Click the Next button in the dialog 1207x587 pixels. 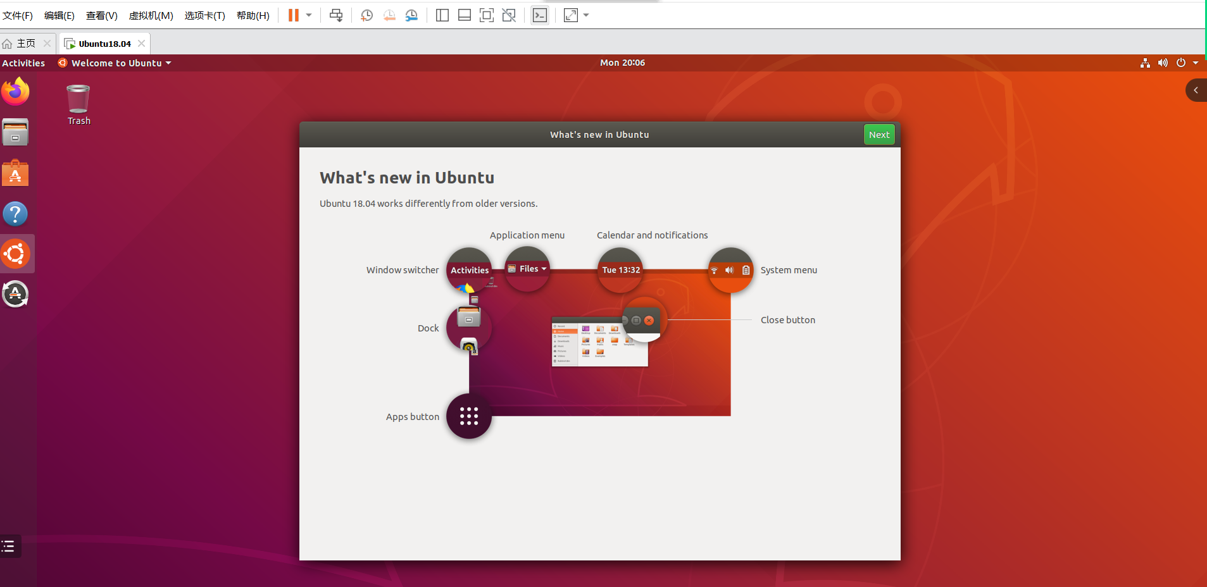879,134
